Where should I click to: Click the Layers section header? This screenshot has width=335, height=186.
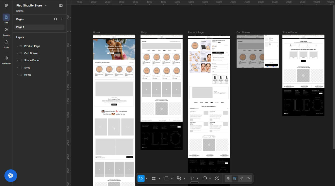click(x=20, y=37)
